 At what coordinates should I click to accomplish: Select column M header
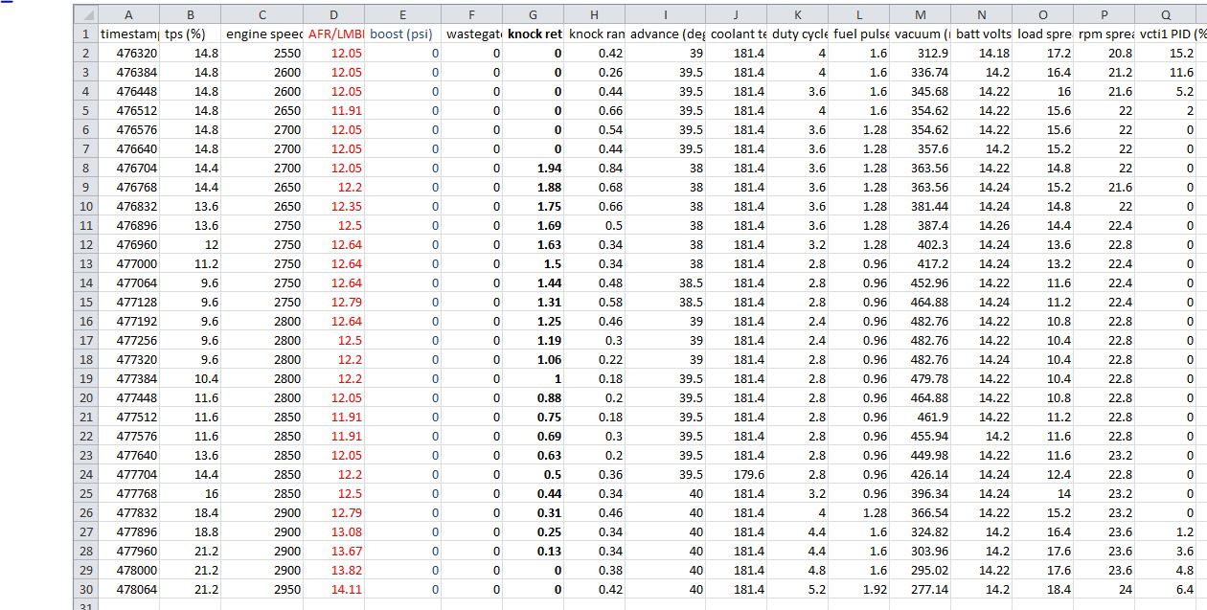pos(920,14)
